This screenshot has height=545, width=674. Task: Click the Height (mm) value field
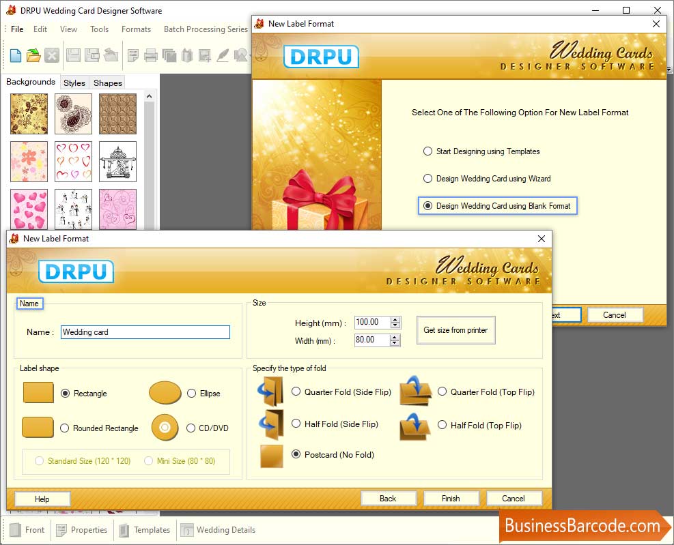click(x=372, y=322)
